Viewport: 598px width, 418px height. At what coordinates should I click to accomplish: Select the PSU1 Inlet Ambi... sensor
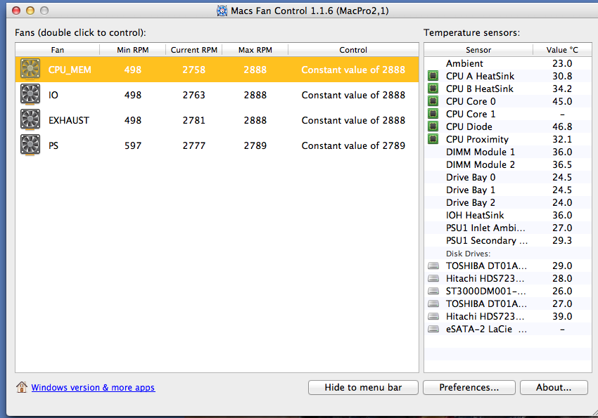click(508, 228)
